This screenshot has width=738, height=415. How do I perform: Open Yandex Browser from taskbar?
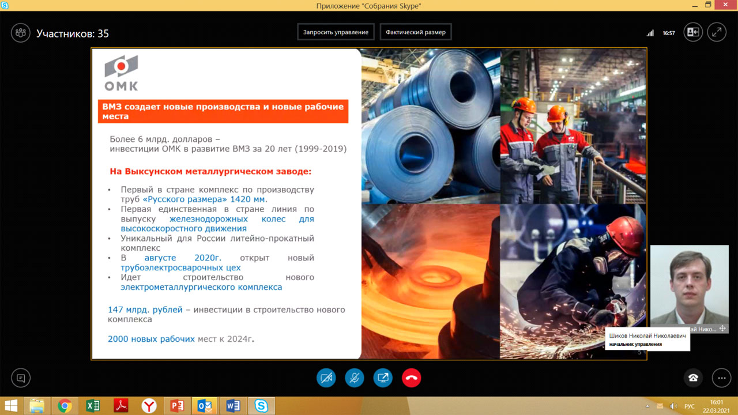pyautogui.click(x=149, y=406)
